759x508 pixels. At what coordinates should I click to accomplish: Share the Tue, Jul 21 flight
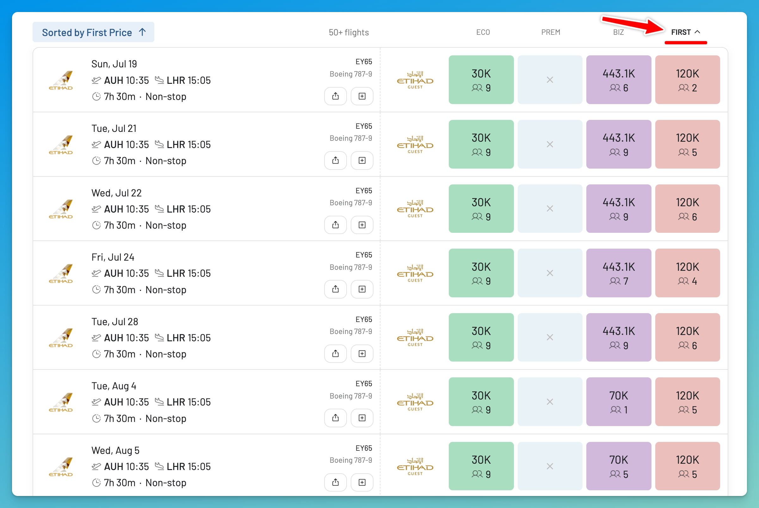tap(335, 160)
